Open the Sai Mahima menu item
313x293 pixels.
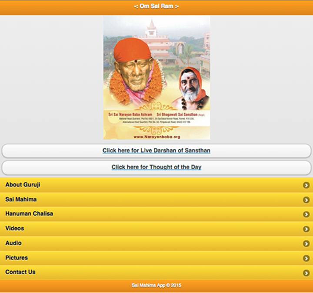point(156,199)
